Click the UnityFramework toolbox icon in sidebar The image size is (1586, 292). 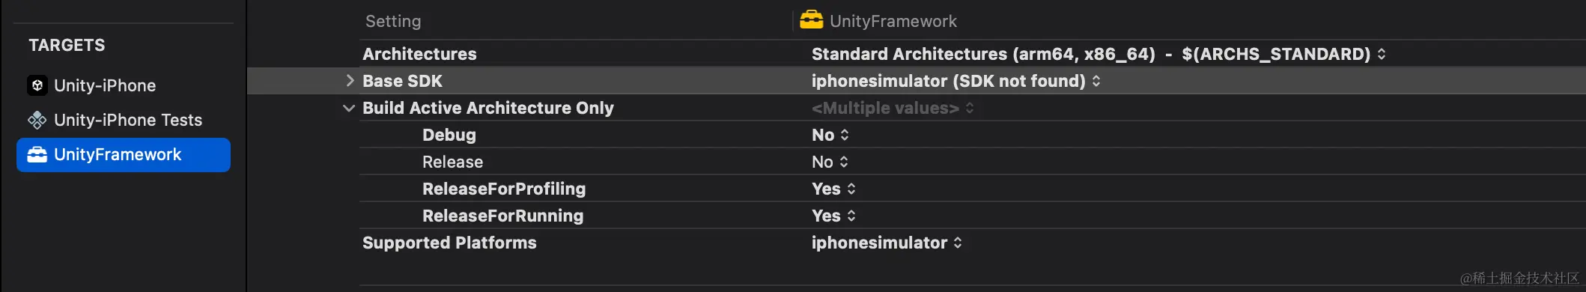(x=37, y=154)
